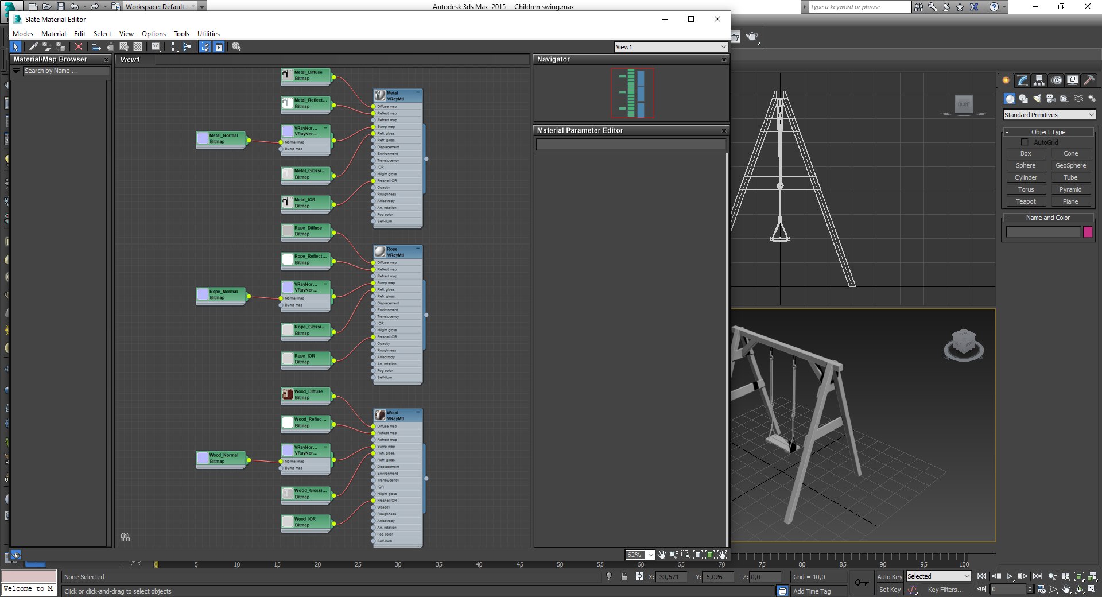Toggle the Auto Key mode button
Image resolution: width=1102 pixels, height=597 pixels.
(890, 576)
